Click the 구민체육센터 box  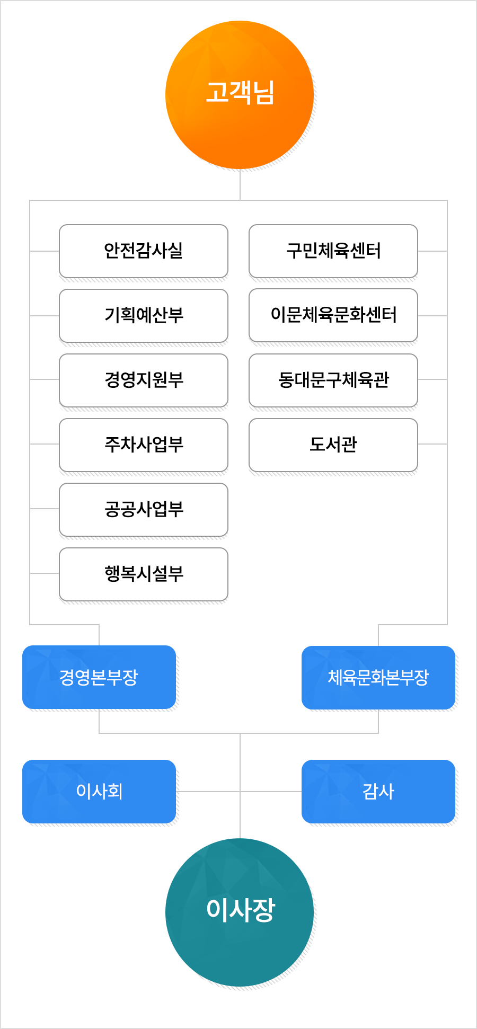pos(333,251)
